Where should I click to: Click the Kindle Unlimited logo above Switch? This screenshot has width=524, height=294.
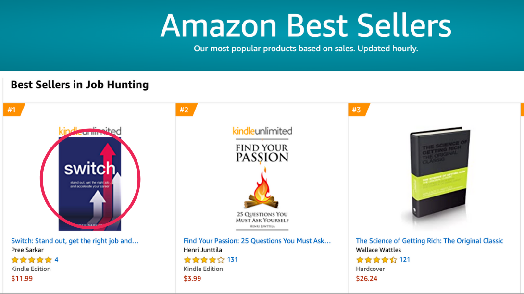pos(90,131)
